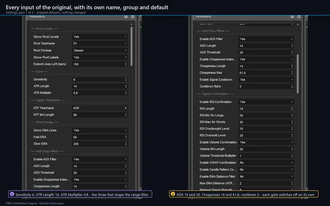Click the ATR Multiplier value field
This screenshot has width=330, height=206.
point(100,93)
